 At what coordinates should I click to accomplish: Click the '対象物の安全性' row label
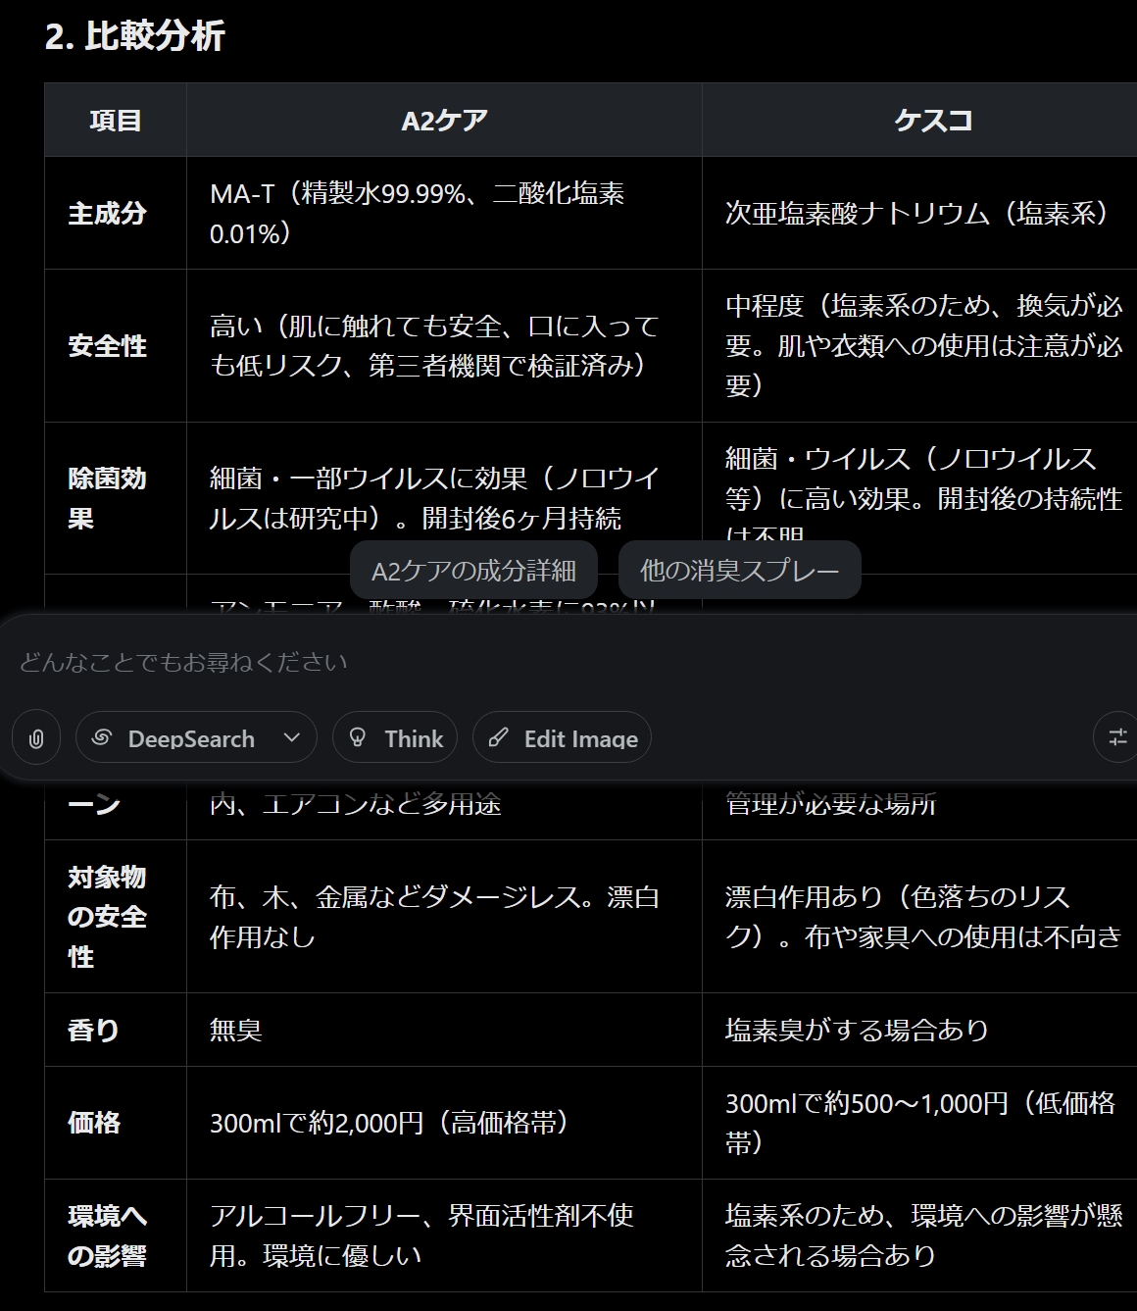(107, 916)
